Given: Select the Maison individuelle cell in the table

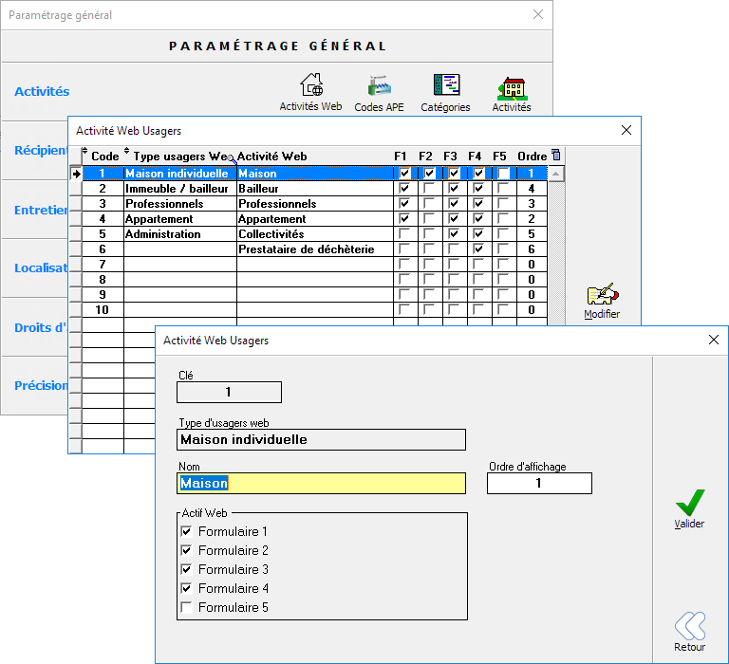Looking at the screenshot, I should click(x=180, y=174).
